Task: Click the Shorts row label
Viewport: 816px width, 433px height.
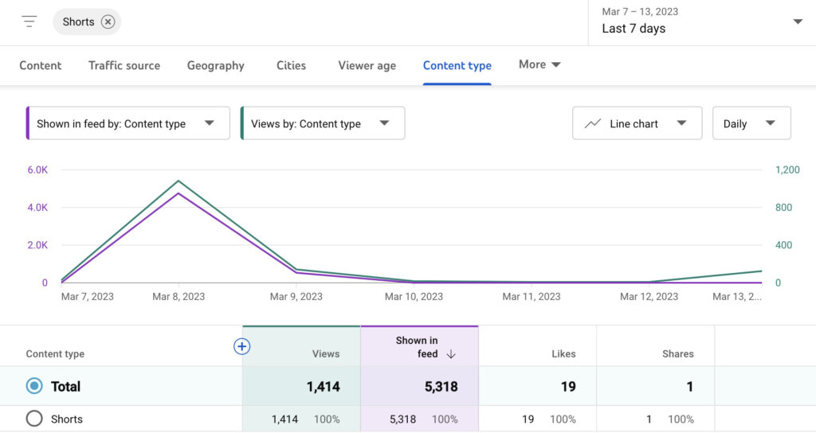Action: [67, 419]
